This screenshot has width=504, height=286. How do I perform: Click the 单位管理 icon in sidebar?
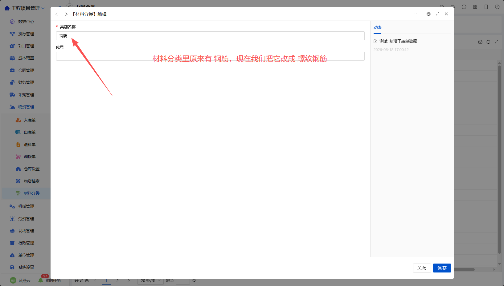pyautogui.click(x=12, y=255)
